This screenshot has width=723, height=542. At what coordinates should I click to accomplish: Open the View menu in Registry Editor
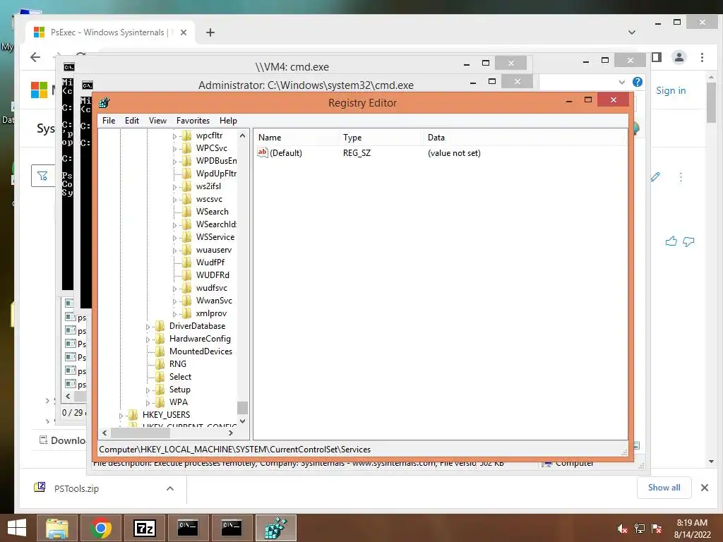pos(157,120)
